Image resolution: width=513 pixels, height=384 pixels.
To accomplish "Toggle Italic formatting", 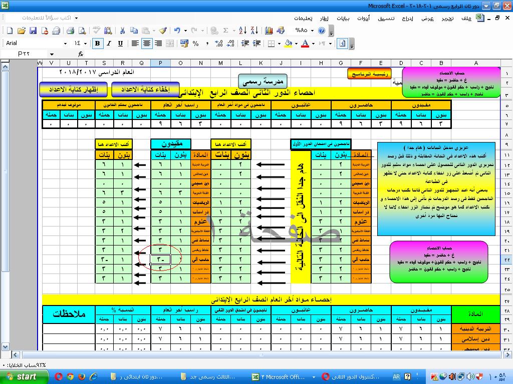I will 109,43.
